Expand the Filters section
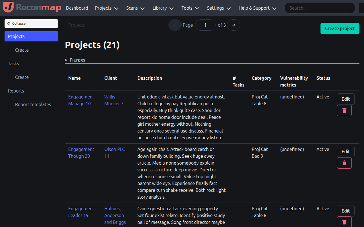This screenshot has height=227, width=364. (x=75, y=60)
